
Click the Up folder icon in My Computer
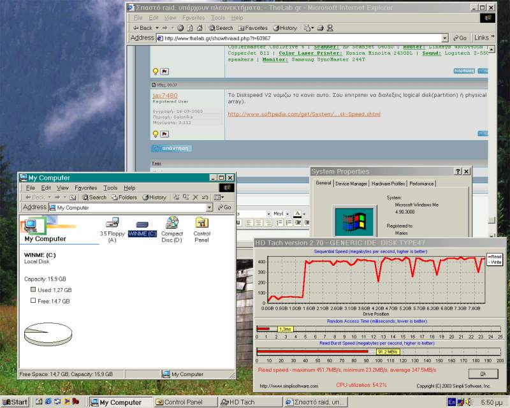tap(73, 197)
